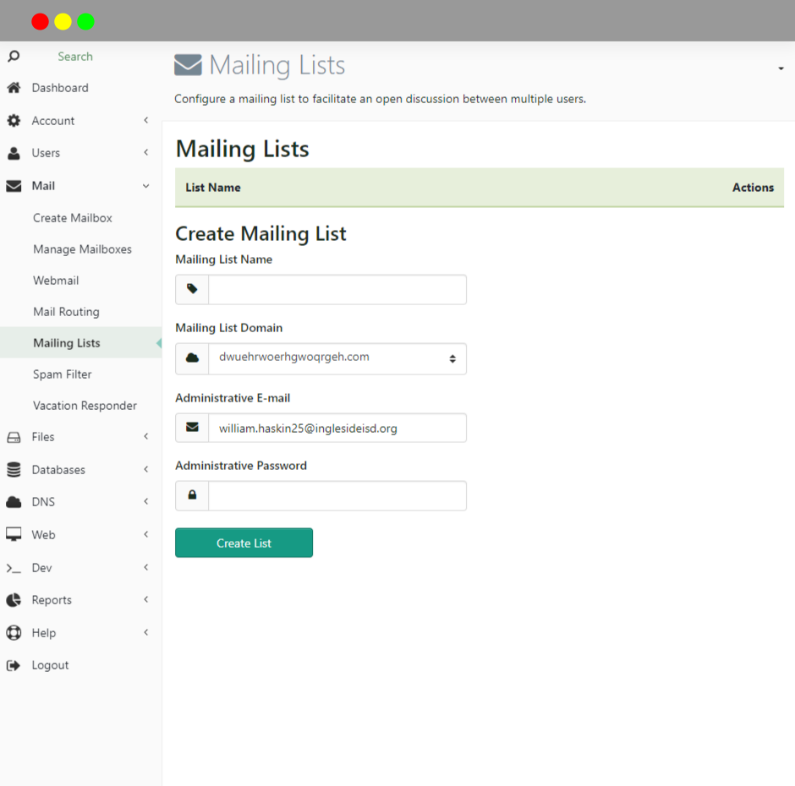The image size is (795, 786).
Task: Click the Help lifebuoy icon
Action: [14, 633]
